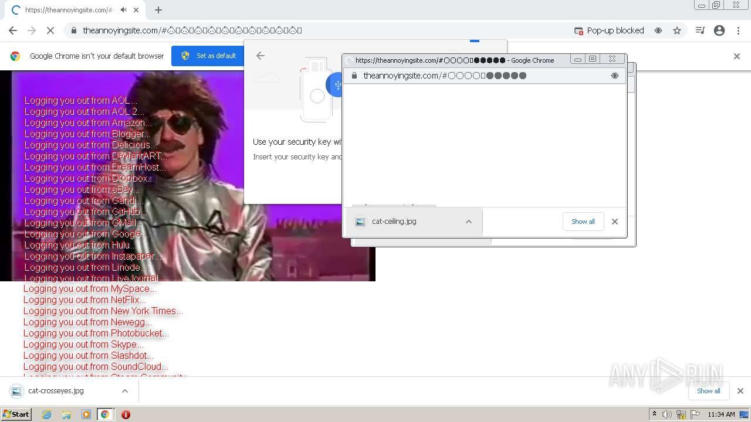Click Set as default button
751x422 pixels.
(208, 56)
